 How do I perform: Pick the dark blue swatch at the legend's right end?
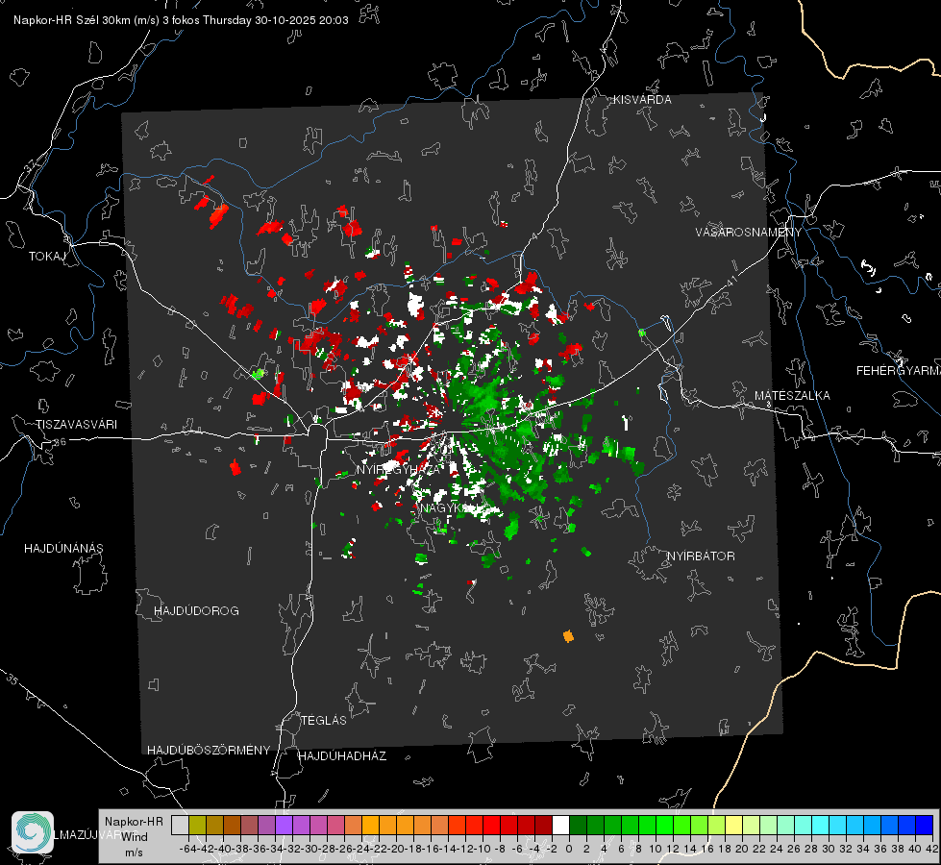925,825
